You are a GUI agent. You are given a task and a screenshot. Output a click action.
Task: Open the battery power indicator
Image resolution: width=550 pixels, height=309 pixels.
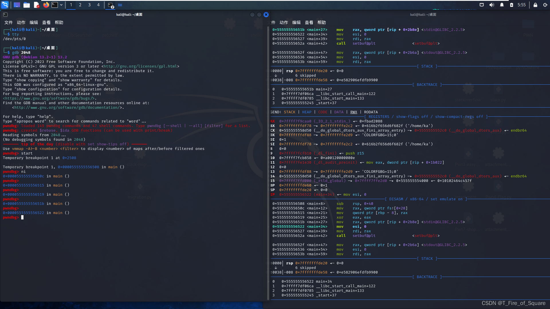click(x=512, y=5)
